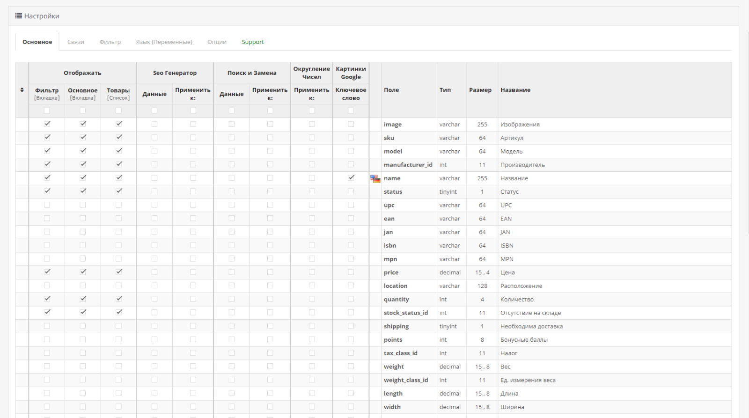Click the Расположение name cell
This screenshot has height=418, width=749.
point(521,286)
